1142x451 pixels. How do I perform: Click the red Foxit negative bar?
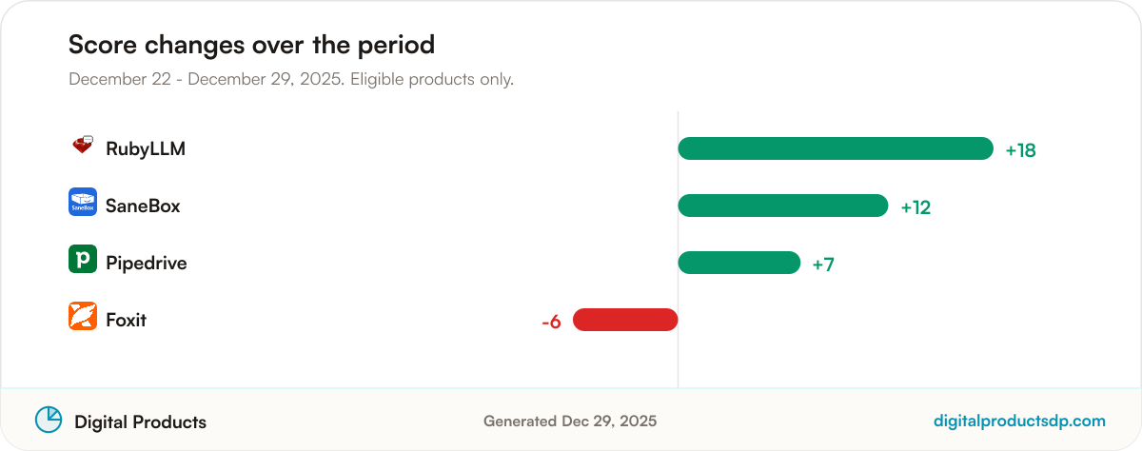click(x=625, y=320)
